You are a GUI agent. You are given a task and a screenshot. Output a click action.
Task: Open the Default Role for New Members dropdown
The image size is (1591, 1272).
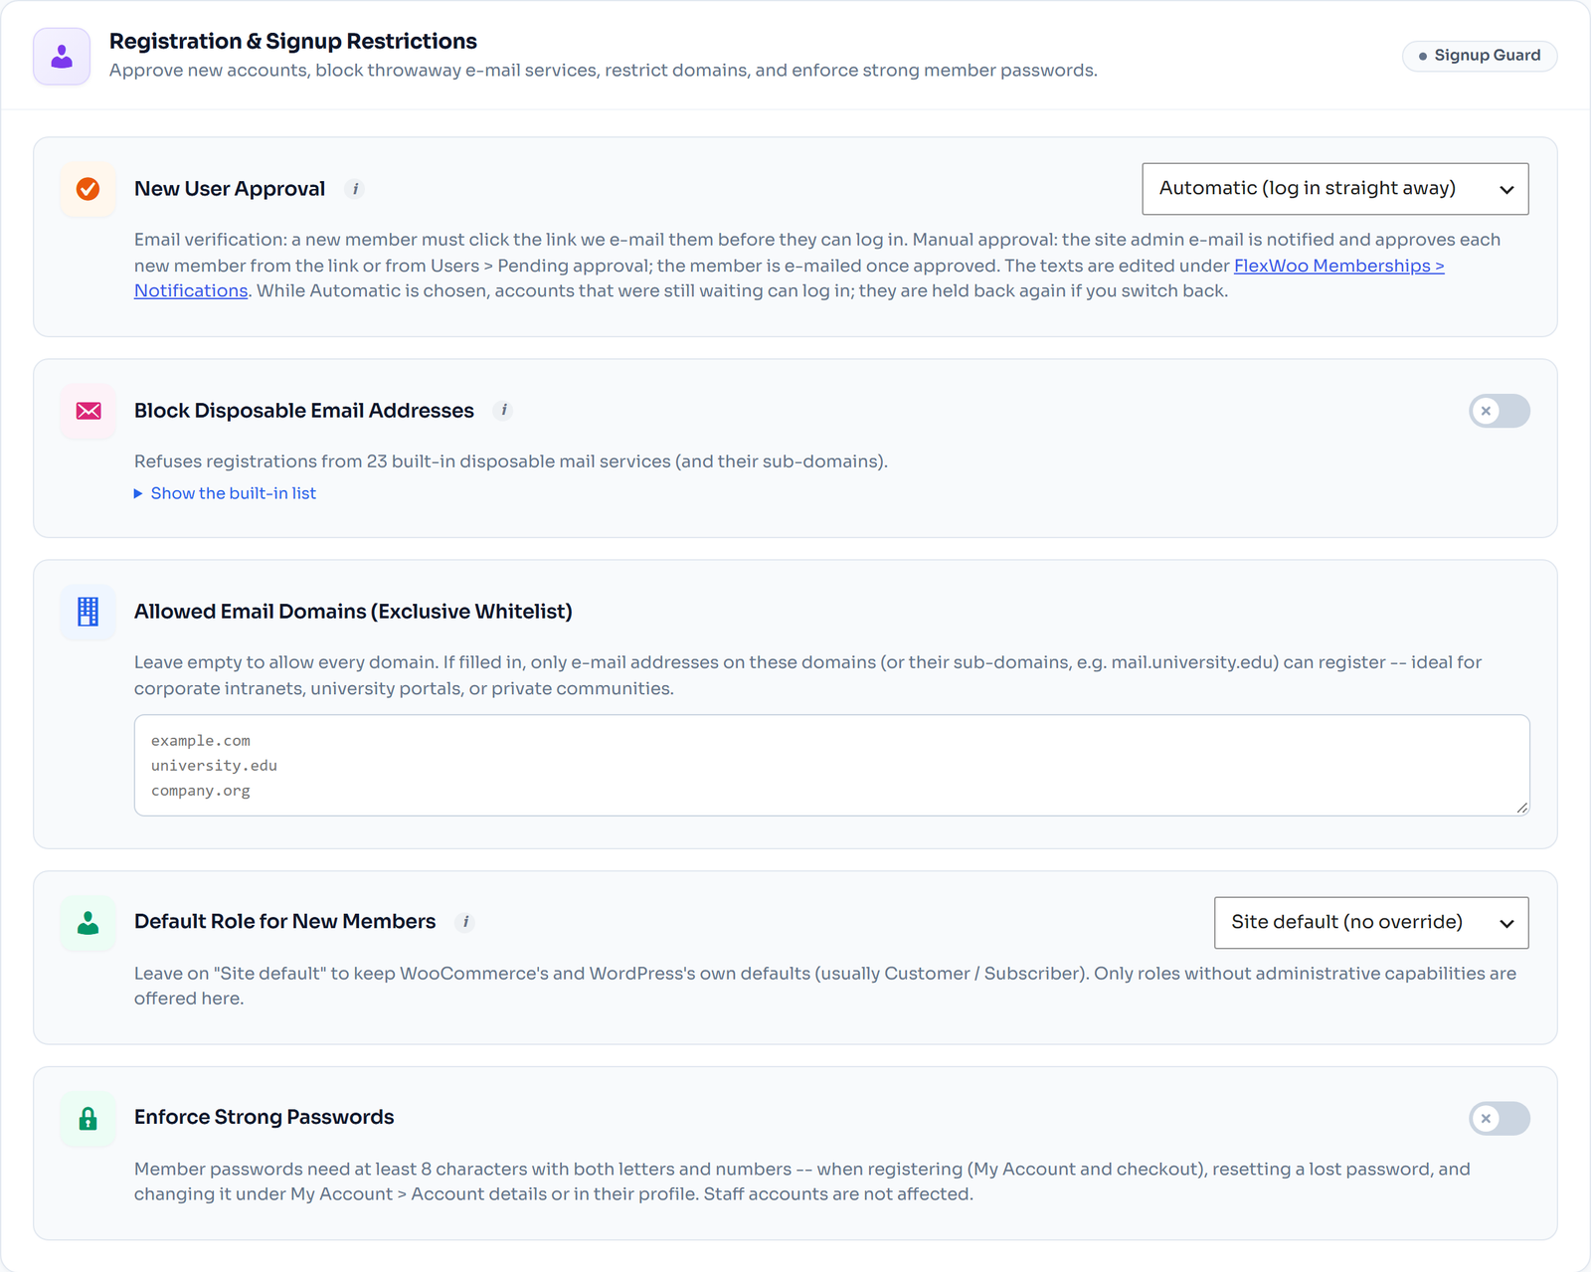[1371, 923]
